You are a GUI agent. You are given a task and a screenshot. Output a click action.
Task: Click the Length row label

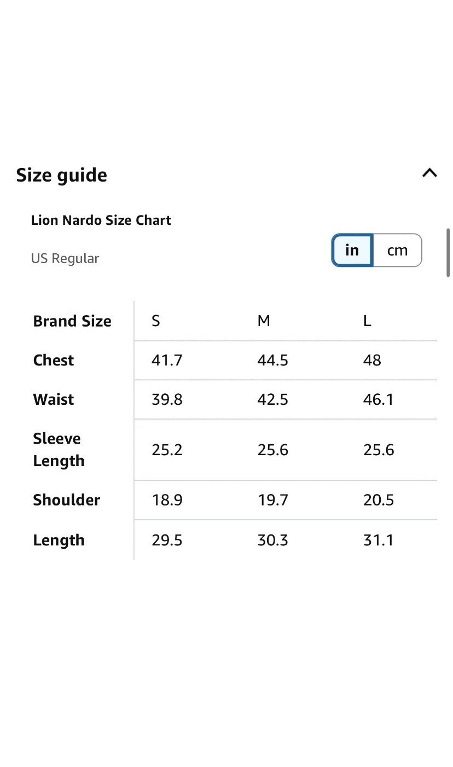coord(59,541)
